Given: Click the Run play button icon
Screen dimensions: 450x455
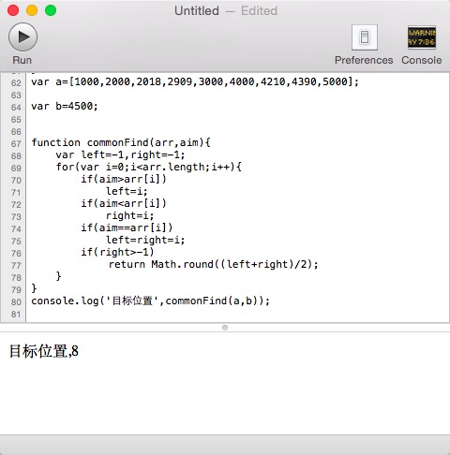Looking at the screenshot, I should [x=22, y=37].
